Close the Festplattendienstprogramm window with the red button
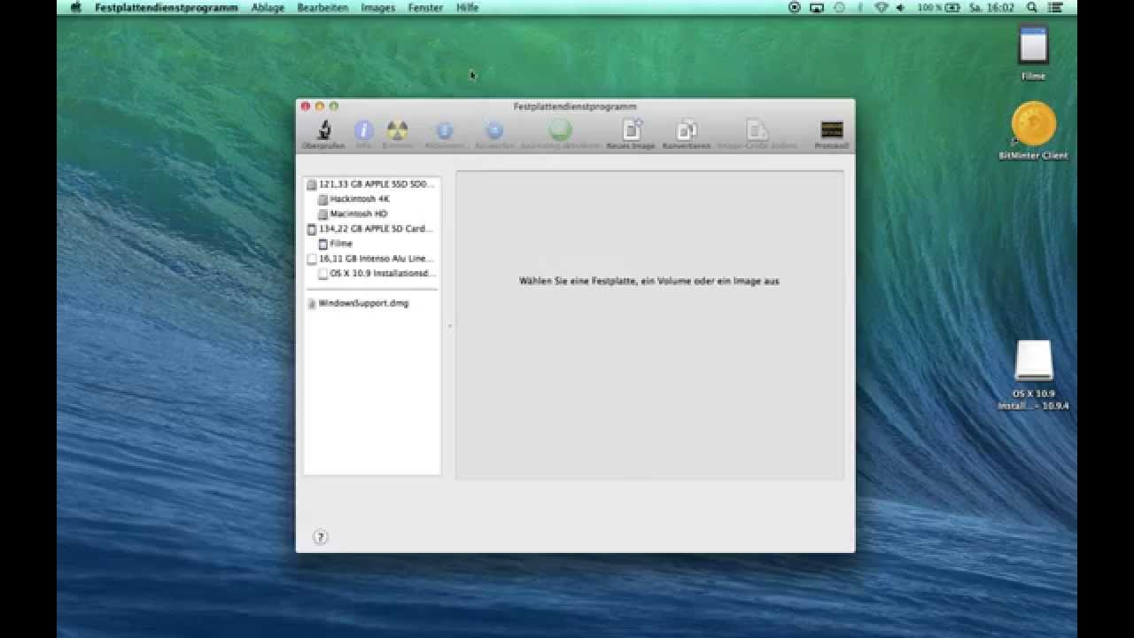 [306, 106]
